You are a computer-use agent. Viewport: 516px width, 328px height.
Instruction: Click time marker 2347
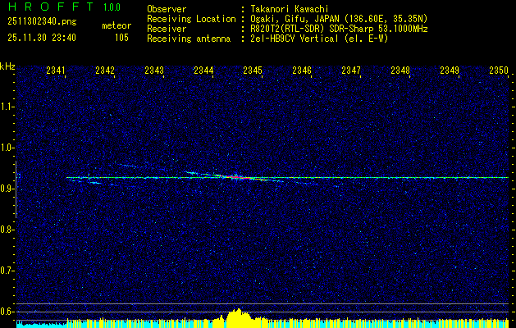[x=351, y=70]
